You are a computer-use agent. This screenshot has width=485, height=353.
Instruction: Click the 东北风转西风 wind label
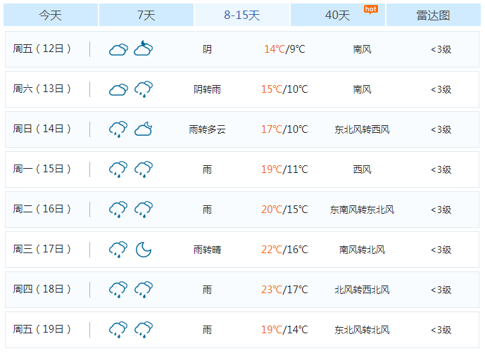point(363,129)
